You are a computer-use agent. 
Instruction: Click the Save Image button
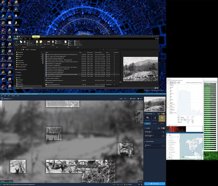pyautogui.click(x=154, y=183)
